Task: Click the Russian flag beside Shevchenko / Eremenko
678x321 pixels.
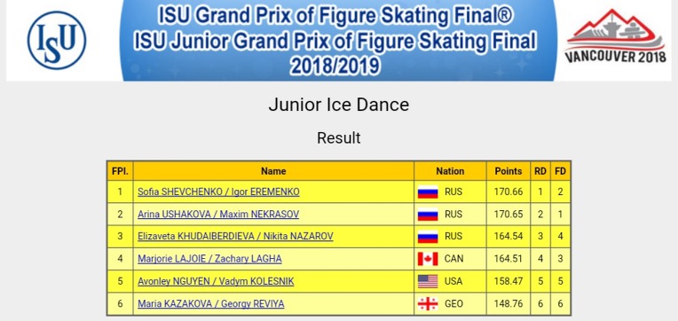Action: pyautogui.click(x=428, y=192)
